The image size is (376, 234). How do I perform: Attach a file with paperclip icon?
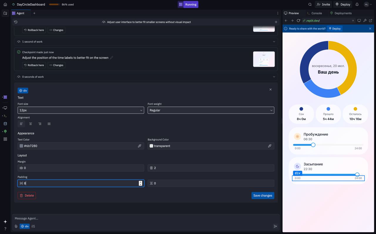tap(16, 226)
